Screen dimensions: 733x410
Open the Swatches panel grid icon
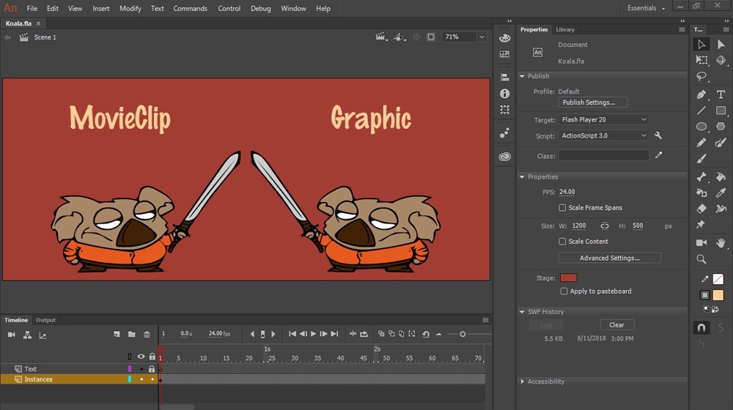[x=504, y=54]
